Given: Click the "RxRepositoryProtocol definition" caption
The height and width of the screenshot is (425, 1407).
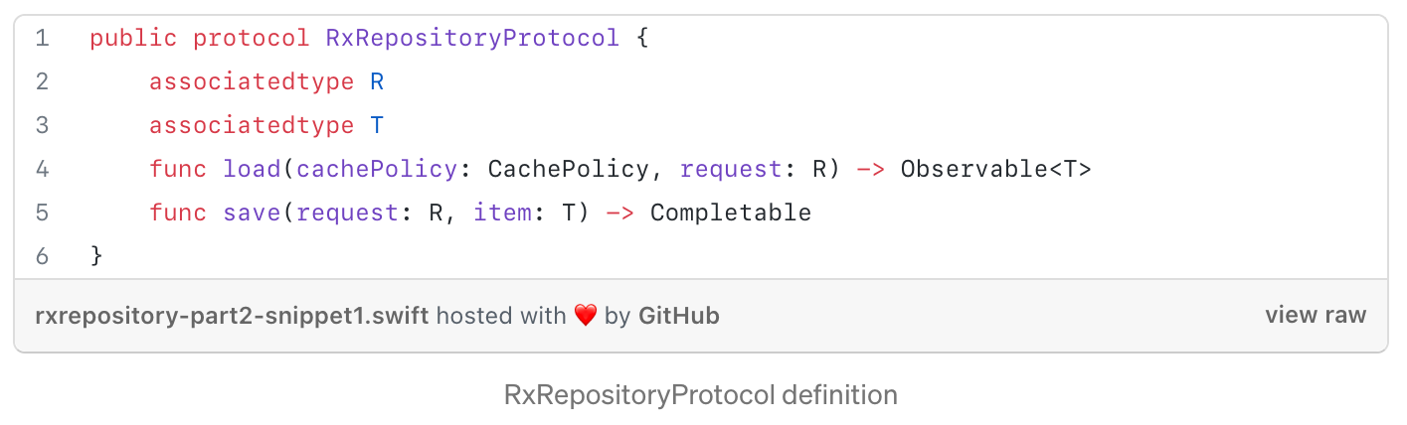Looking at the screenshot, I should [x=701, y=395].
